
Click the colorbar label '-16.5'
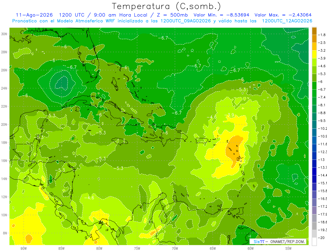(322, 199)
